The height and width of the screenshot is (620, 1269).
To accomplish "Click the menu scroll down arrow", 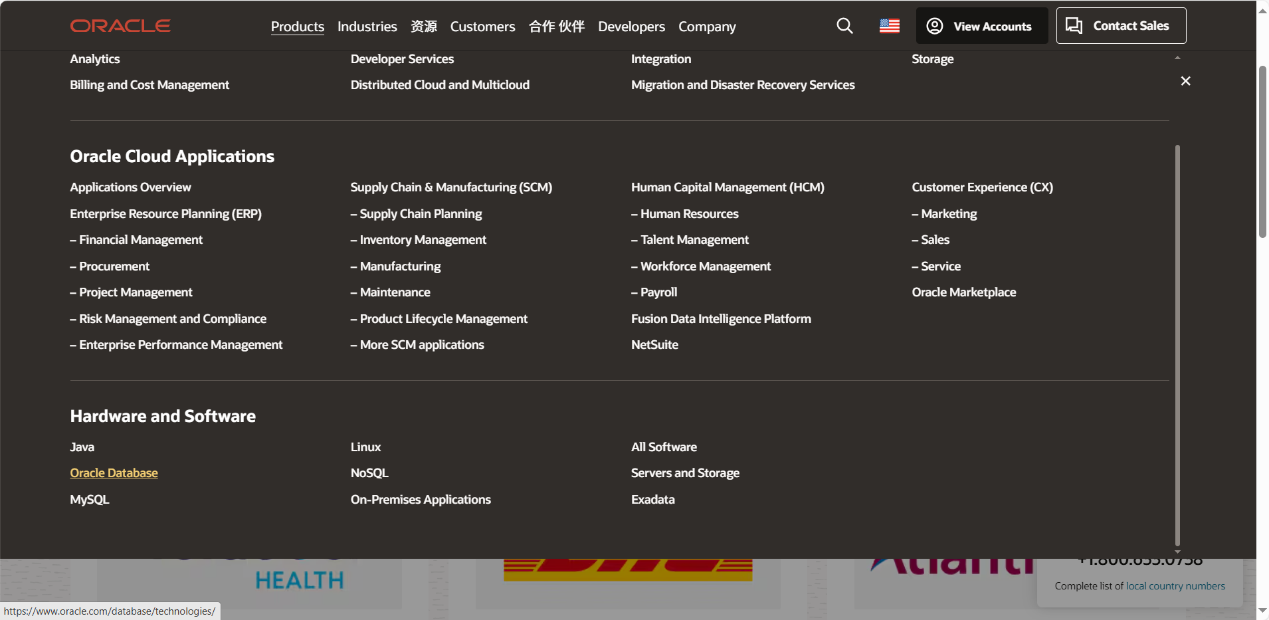I will pos(1177,552).
